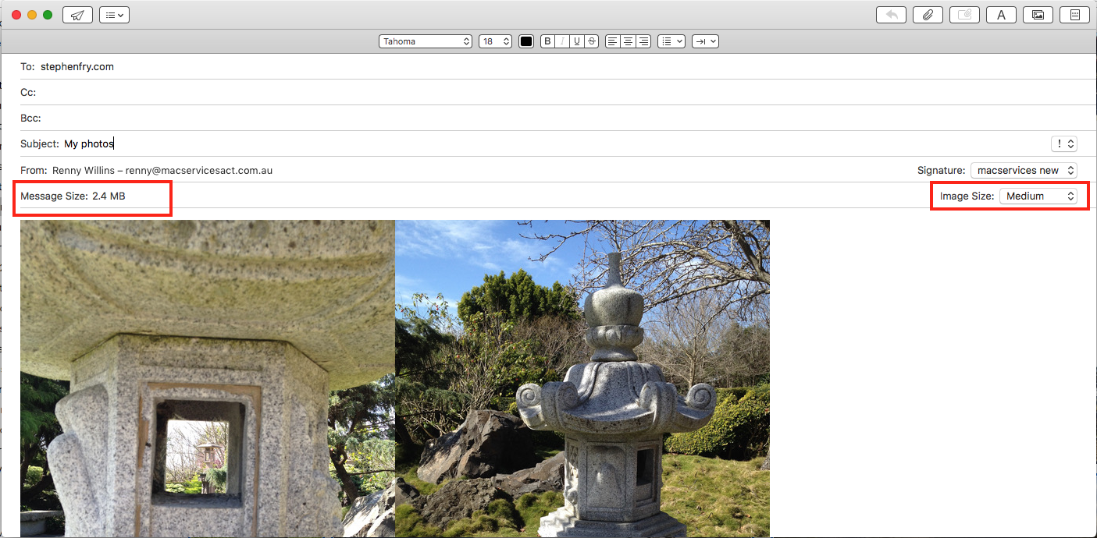Image resolution: width=1097 pixels, height=538 pixels.
Task: Toggle the format bar with the A icon
Action: (1001, 15)
